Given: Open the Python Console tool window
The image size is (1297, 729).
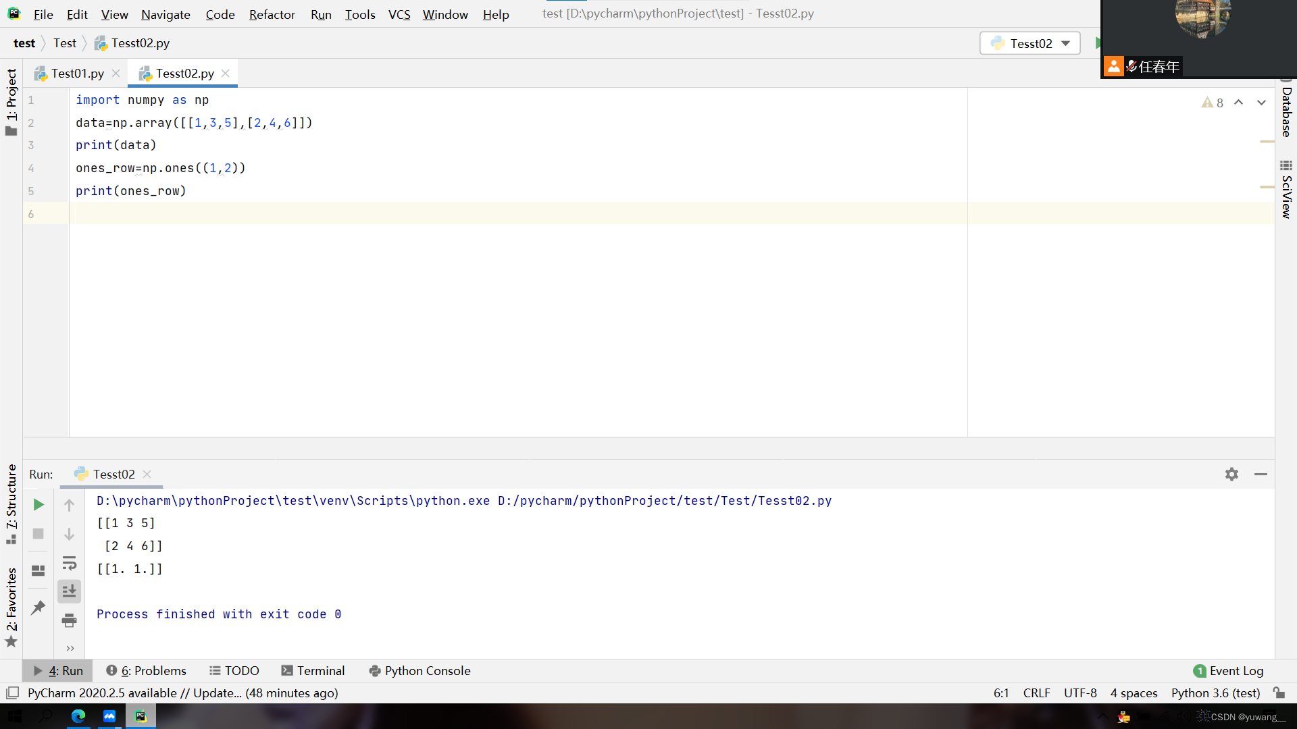Looking at the screenshot, I should point(419,671).
